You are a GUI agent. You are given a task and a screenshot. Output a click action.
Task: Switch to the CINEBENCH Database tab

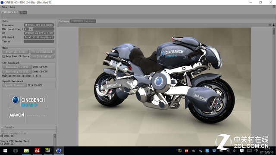click(83, 21)
